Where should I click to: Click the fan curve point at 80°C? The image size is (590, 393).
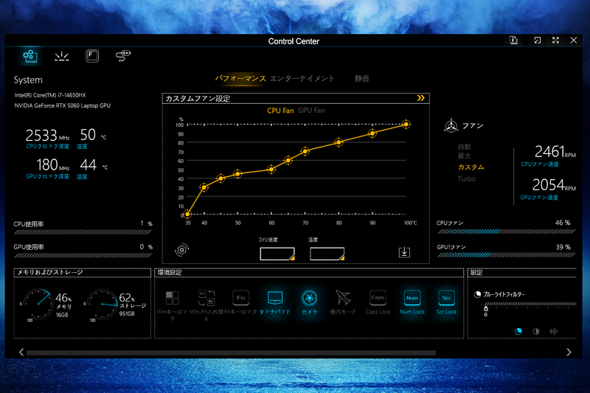coord(339,142)
